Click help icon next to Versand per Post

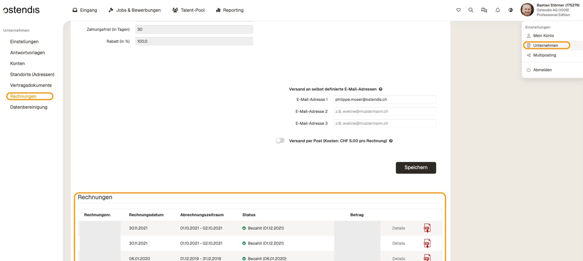(x=391, y=141)
